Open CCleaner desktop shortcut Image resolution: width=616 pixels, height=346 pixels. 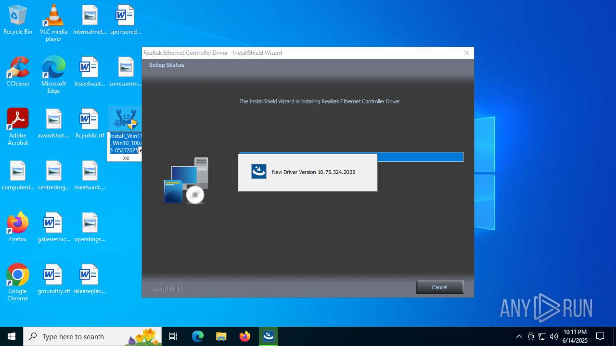pos(18,72)
